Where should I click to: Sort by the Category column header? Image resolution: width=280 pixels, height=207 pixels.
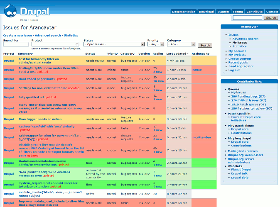[x=127, y=54]
